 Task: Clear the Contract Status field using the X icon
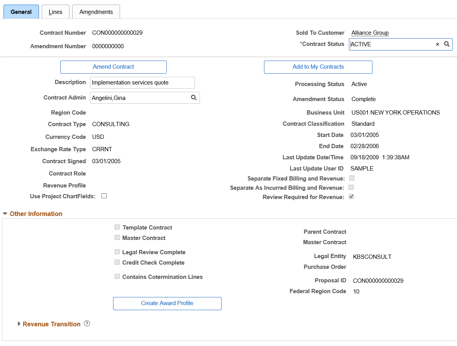click(437, 44)
